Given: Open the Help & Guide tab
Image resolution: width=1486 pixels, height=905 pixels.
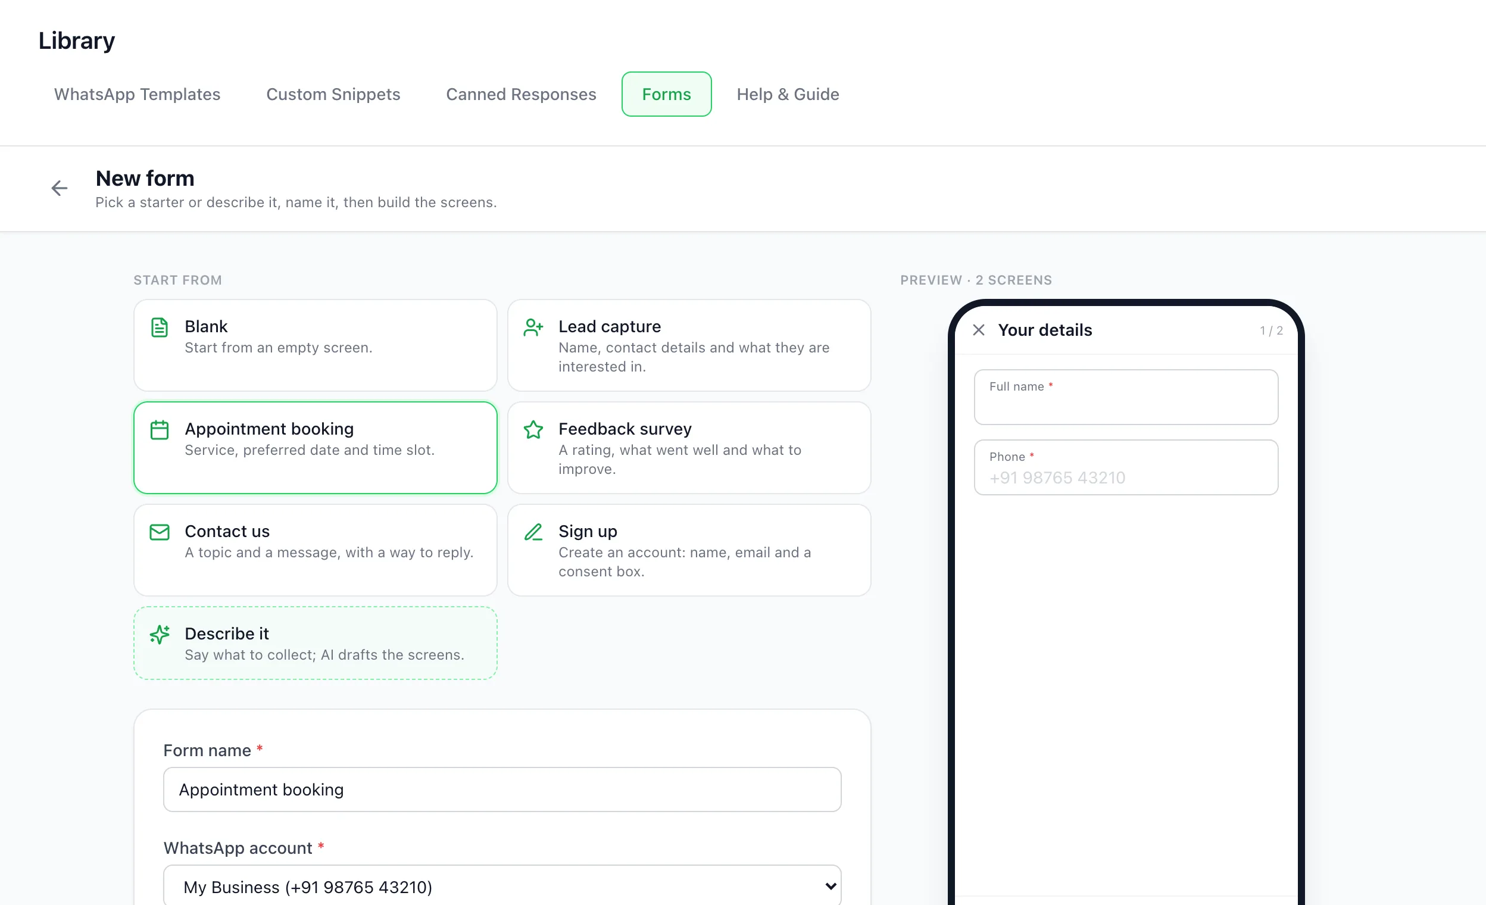Looking at the screenshot, I should coord(788,94).
